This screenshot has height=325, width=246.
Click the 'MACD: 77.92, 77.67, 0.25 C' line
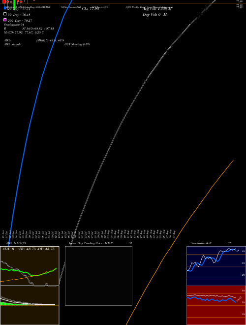coord(24,32)
